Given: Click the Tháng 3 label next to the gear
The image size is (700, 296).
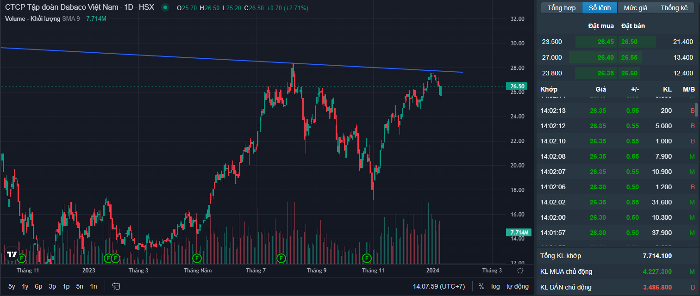Looking at the screenshot, I should pyautogui.click(x=492, y=271).
